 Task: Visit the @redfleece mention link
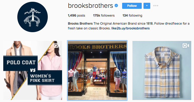173,24
